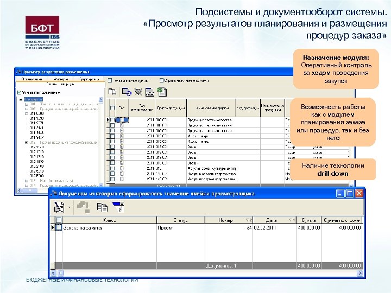
Task: Click the refresh table icon with blue arrows
Action: tap(127, 92)
